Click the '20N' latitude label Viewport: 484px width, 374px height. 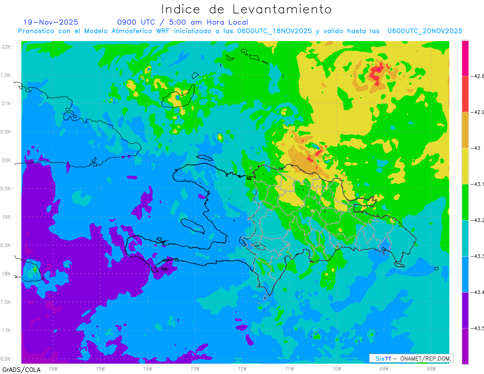tap(7, 160)
